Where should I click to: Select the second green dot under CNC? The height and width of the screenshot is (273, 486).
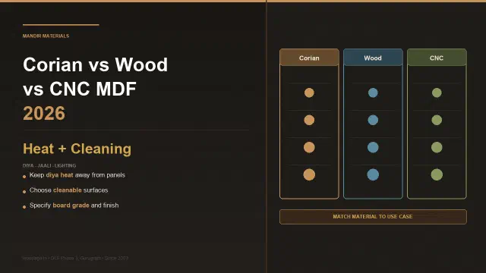[x=437, y=120]
